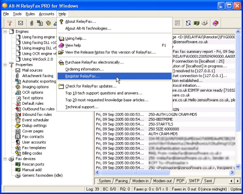Click the Billing codes icon
Screen dimensions: 243x194
coord(18,153)
